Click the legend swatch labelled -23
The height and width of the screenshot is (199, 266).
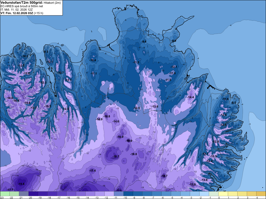pyautogui.click(x=5, y=194)
